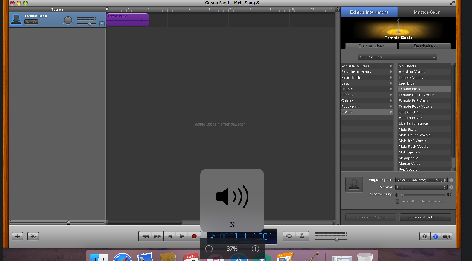The image size is (472, 261).
Task: Open help for Eingangsquelle
Action: tap(451, 180)
